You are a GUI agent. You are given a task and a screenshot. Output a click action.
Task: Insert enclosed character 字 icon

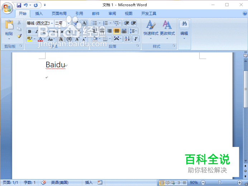[69, 39]
